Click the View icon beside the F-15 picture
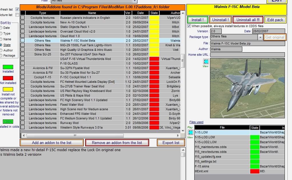Screen dimensions: 292x180 pos(206,61)
